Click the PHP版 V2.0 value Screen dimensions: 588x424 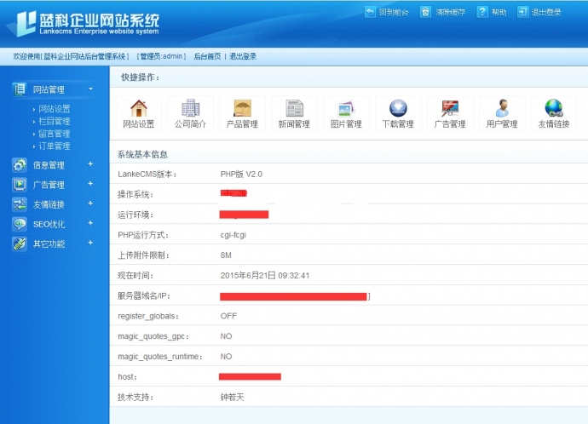(241, 175)
